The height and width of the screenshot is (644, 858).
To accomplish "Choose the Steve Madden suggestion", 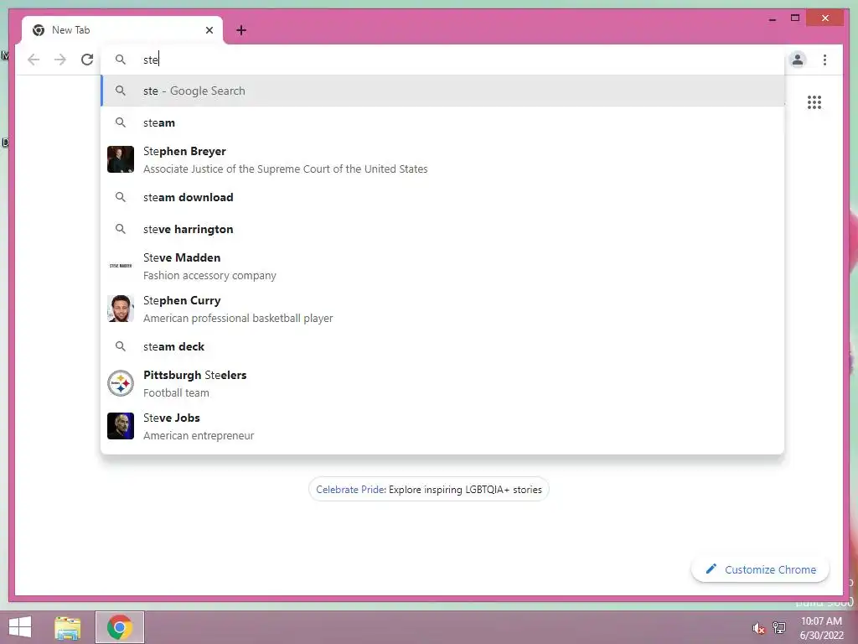I will (x=442, y=266).
